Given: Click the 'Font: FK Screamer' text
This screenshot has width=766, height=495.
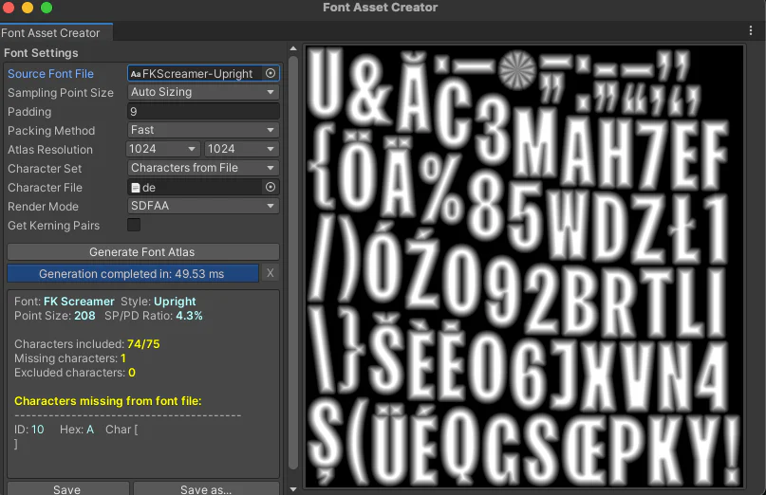Looking at the screenshot, I should (64, 302).
